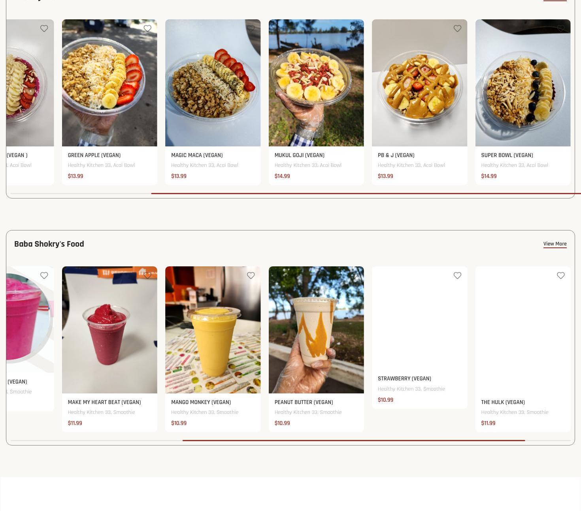Image resolution: width=581 pixels, height=511 pixels.
Task: Favorite the Make My Heart Beat smoothie heart
Action: [147, 275]
